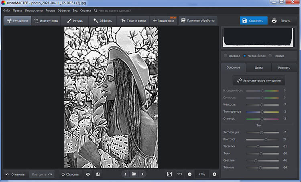Switch to the Цвета tab
The image size is (301, 182).
258,68
